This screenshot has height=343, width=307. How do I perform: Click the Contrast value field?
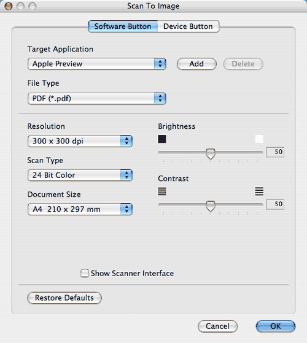point(275,204)
